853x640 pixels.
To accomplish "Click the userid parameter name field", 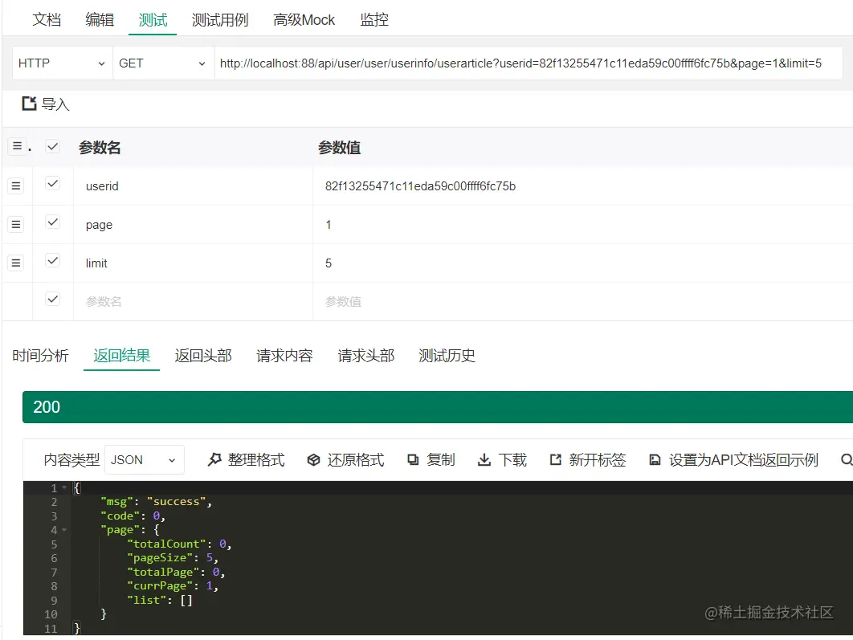I will 193,186.
